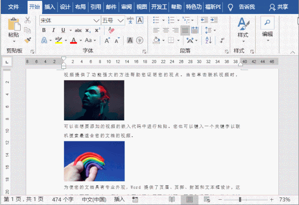Screen dimensions: 299x205
Task: Open the phonetic guide (wén) tool
Action: [130, 20]
